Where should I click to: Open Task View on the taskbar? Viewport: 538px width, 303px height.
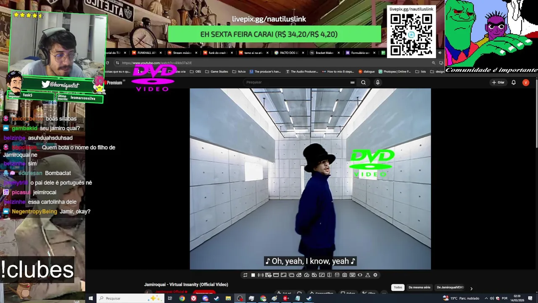pyautogui.click(x=170, y=298)
